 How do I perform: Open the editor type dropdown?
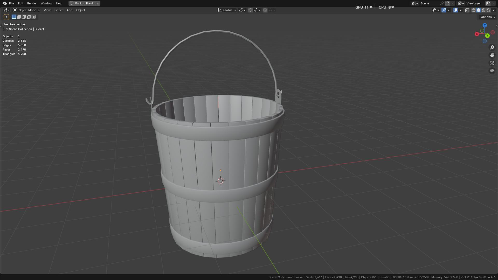point(6,10)
